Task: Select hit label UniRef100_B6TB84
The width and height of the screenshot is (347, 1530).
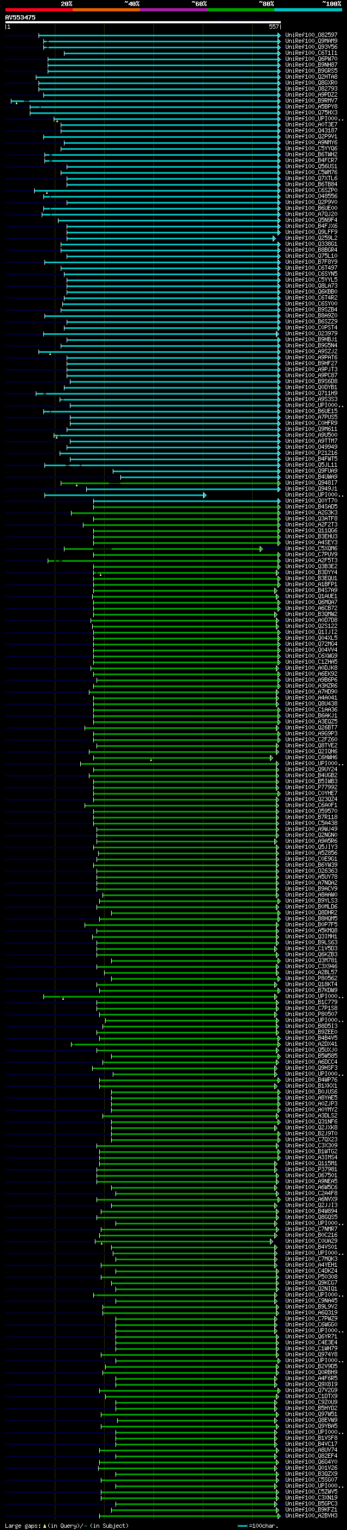Action: click(311, 184)
